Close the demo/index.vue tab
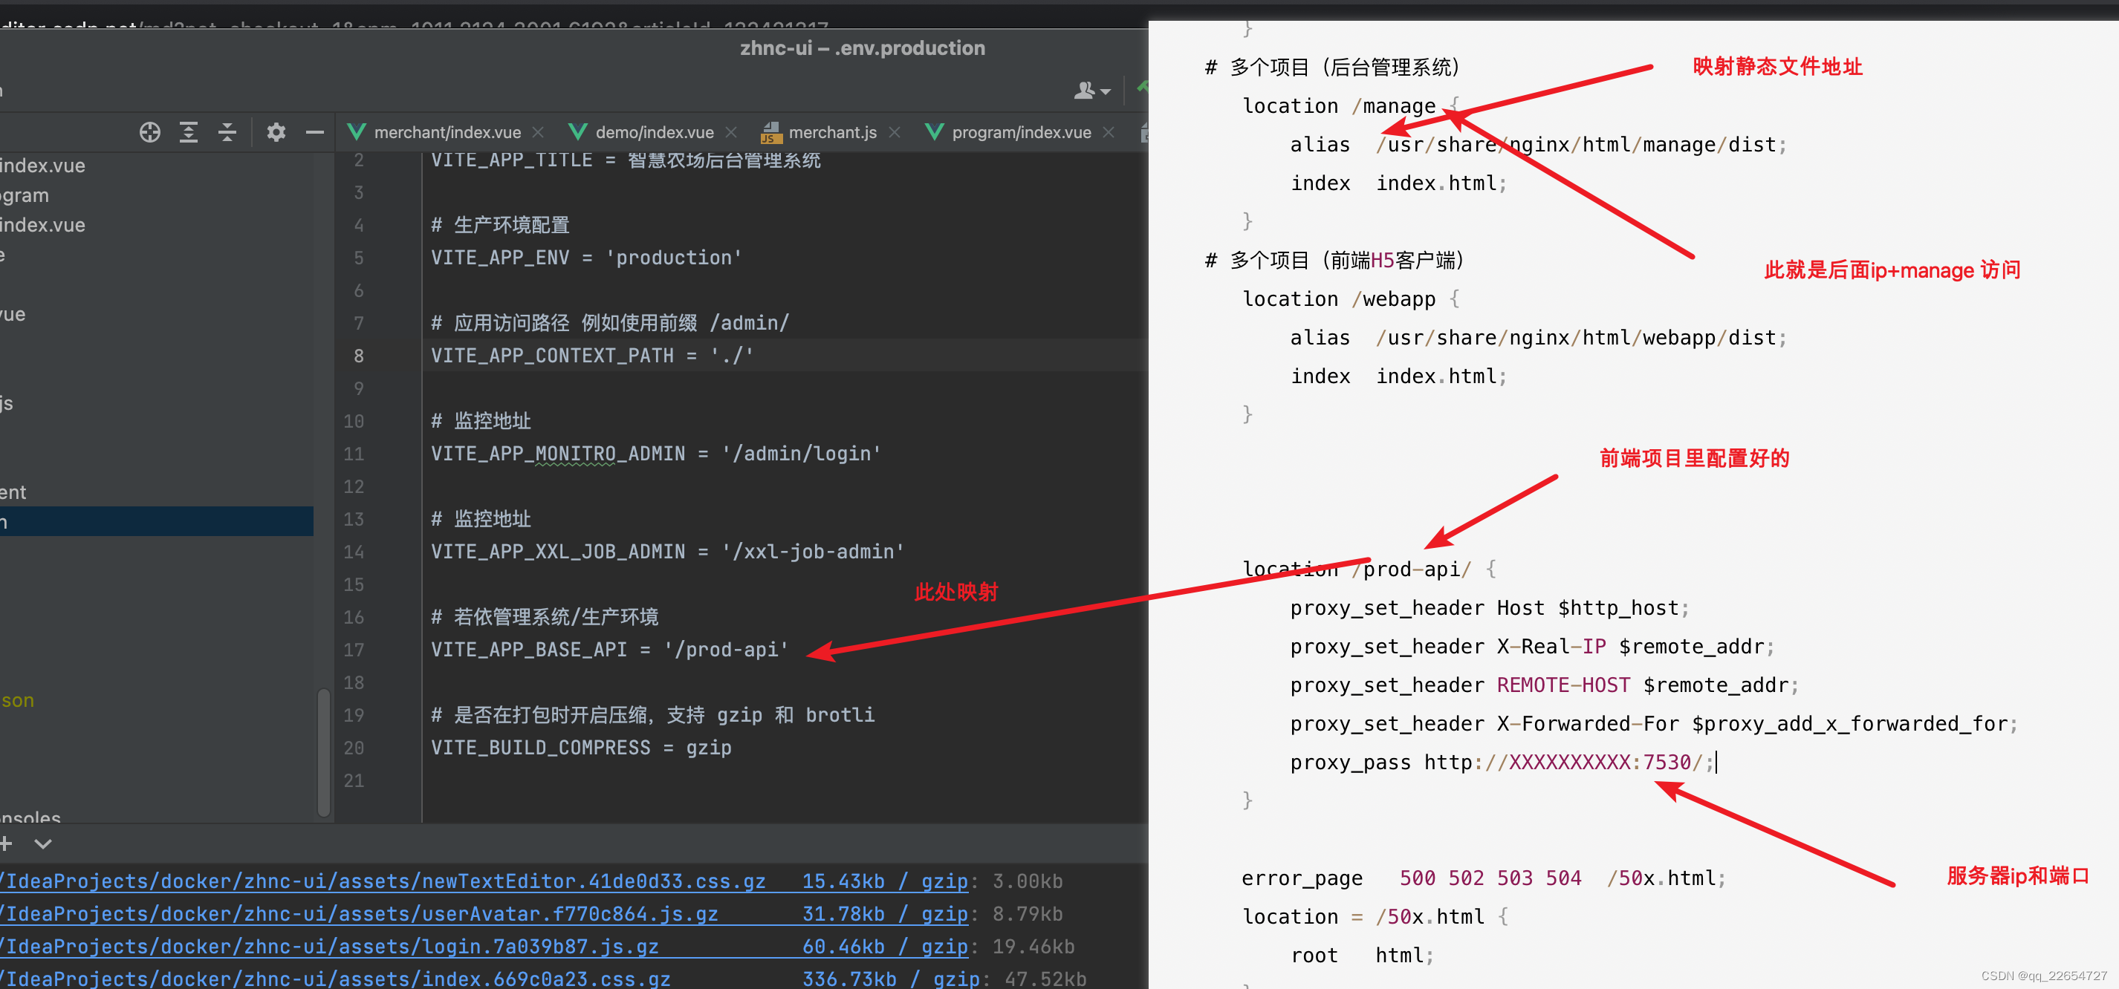The width and height of the screenshot is (2119, 989). click(730, 132)
